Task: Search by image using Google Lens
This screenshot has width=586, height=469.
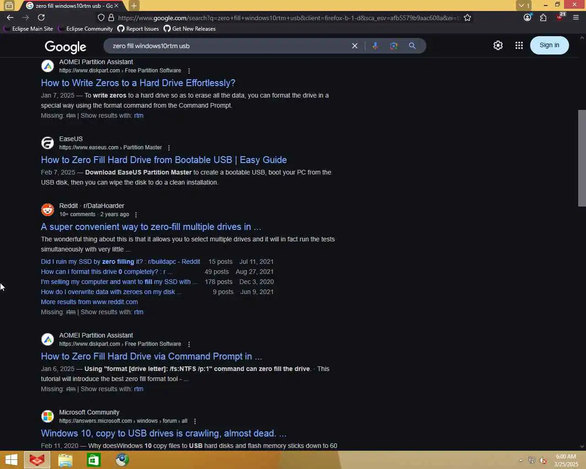Action: (394, 46)
